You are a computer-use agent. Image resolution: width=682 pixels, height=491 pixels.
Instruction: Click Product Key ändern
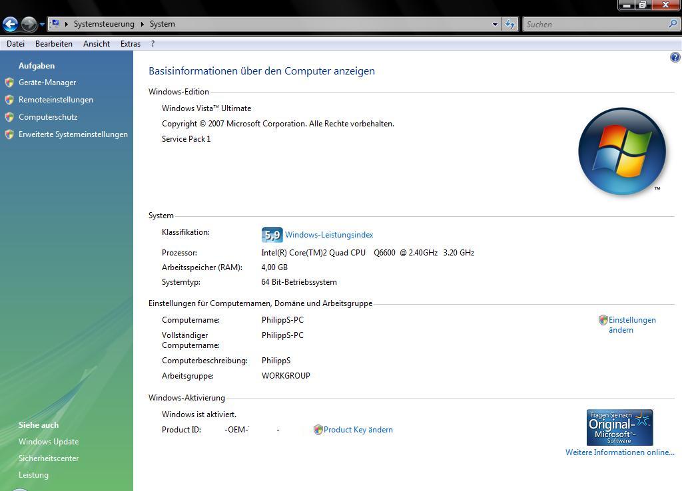358,430
